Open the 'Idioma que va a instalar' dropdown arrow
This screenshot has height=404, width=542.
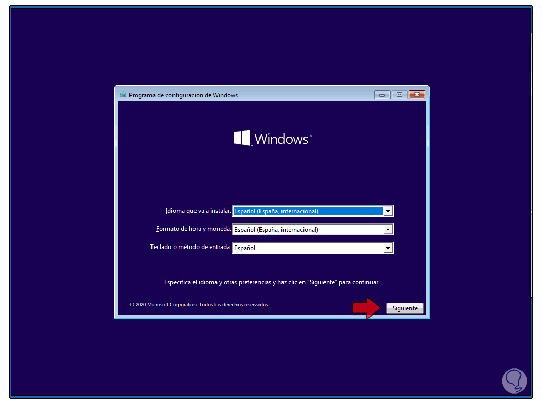(388, 211)
